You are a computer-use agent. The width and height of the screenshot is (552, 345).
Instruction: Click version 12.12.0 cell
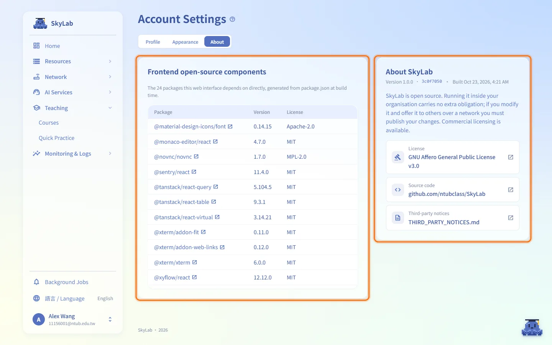[263, 278]
